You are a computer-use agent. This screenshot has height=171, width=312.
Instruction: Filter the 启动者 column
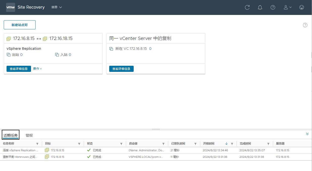[163, 144]
